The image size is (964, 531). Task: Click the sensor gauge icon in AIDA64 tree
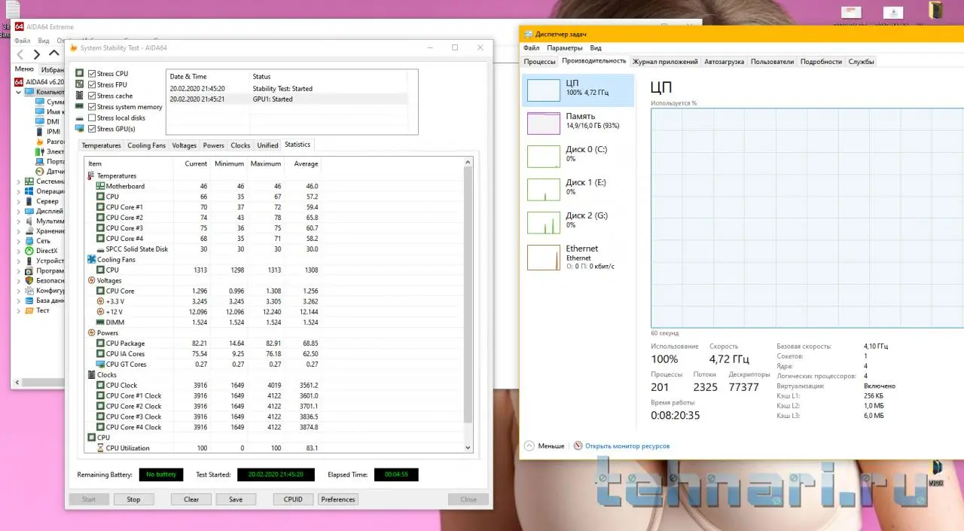pyautogui.click(x=41, y=172)
